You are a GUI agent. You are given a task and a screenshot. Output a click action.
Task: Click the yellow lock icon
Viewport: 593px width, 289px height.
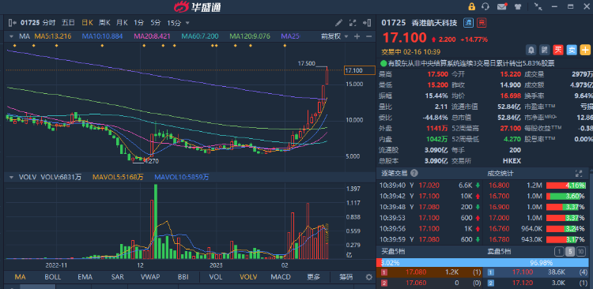[471, 6]
